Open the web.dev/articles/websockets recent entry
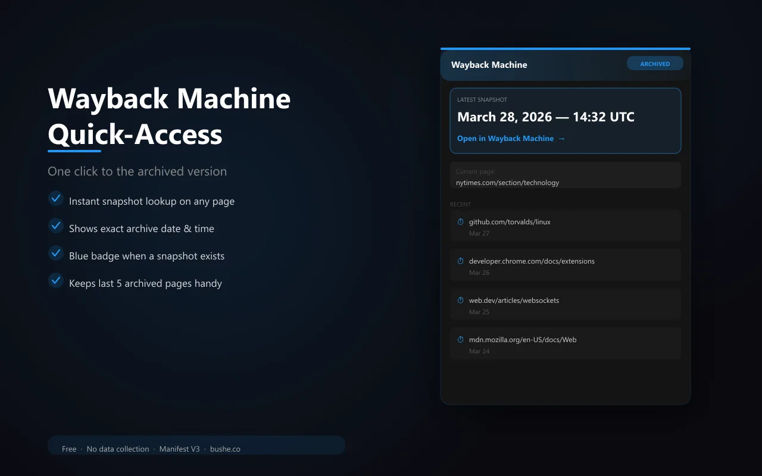762x476 pixels. coord(566,304)
